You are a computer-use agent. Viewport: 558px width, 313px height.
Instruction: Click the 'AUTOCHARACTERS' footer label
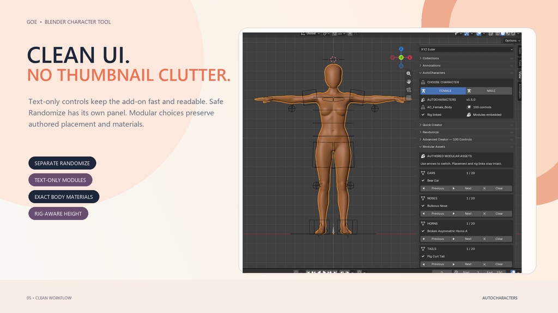tap(500, 298)
